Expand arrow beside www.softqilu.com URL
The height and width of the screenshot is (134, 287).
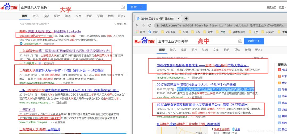pos(59,83)
